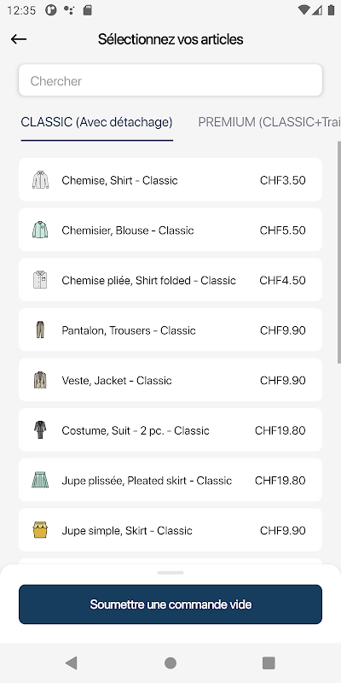
Task: Tap the green pleated skirt icon
Action: pyautogui.click(x=40, y=480)
